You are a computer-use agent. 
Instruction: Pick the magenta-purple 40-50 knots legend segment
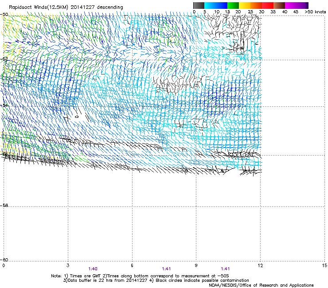coord(297,5)
